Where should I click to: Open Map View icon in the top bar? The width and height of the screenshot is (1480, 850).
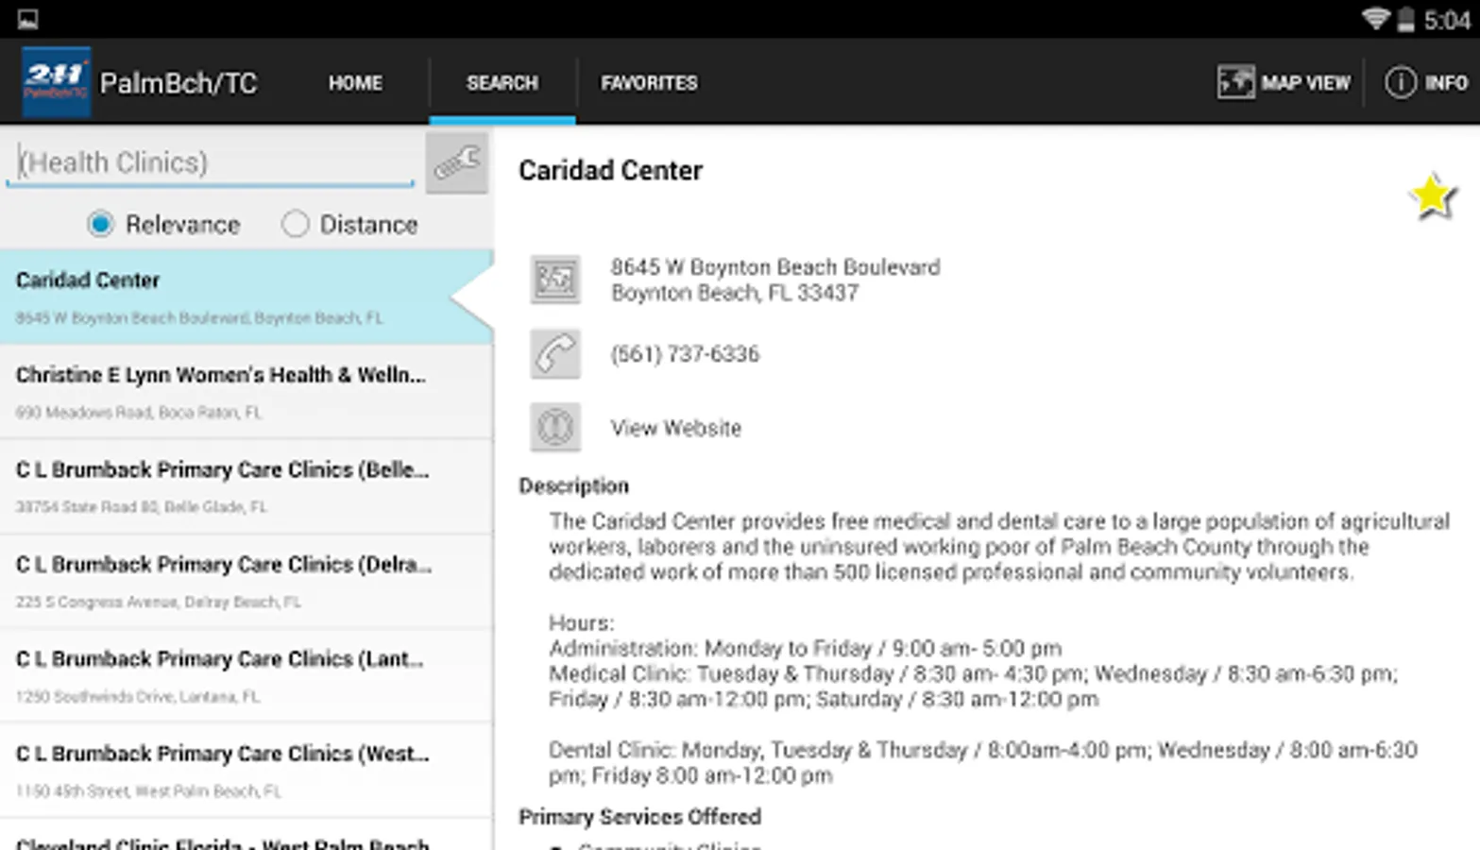(1235, 82)
